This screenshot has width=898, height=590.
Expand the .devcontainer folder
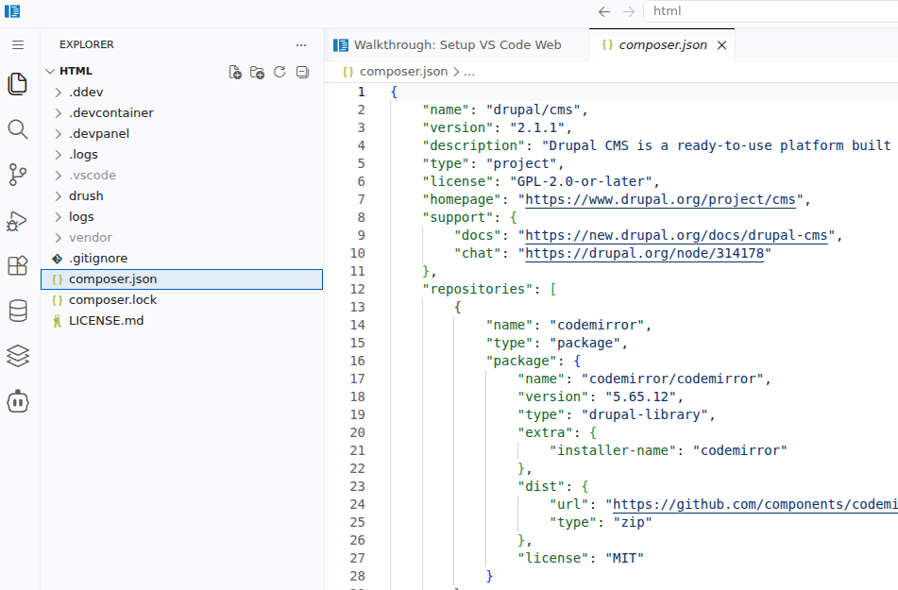[58, 113]
